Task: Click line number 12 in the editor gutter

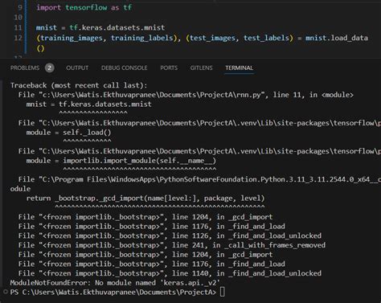Action: [x=18, y=38]
